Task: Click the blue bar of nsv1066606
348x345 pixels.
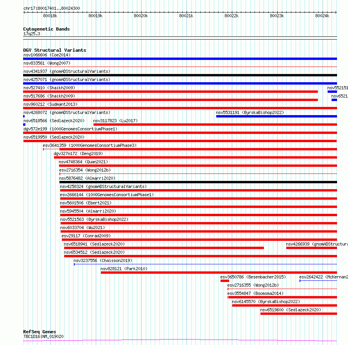Action: coord(180,59)
